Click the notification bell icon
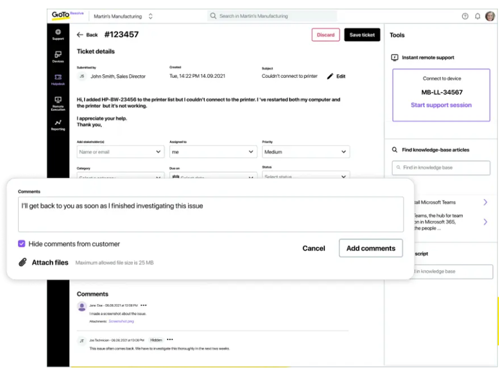 (x=478, y=17)
